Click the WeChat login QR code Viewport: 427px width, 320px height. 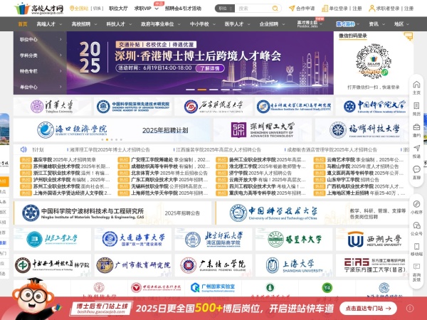coord(374,61)
